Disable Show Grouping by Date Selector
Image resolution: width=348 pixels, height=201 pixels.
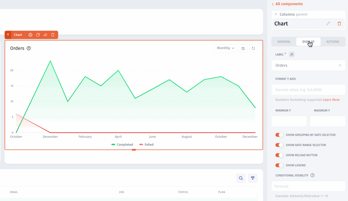[x=279, y=135]
